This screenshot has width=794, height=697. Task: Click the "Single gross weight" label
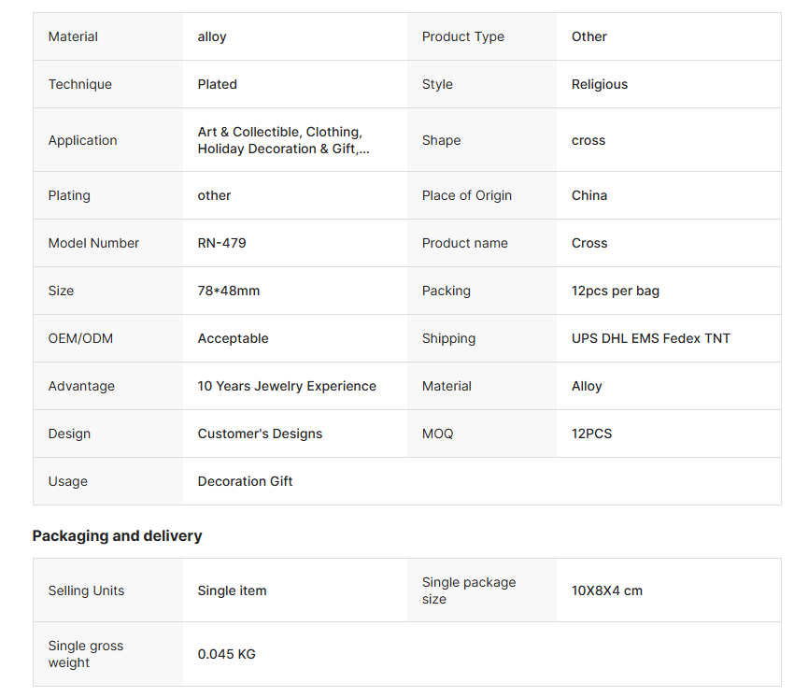(x=85, y=654)
